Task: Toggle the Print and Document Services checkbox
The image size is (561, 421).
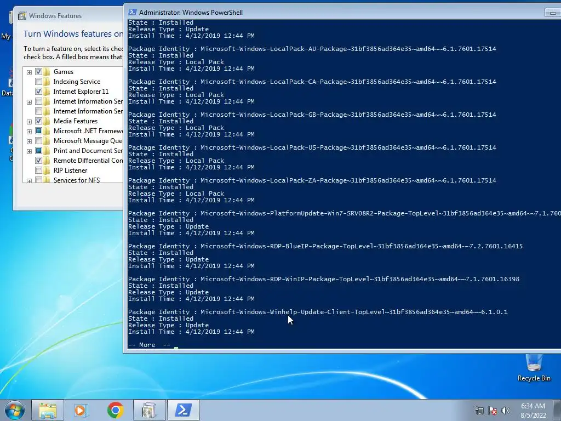Action: click(39, 151)
